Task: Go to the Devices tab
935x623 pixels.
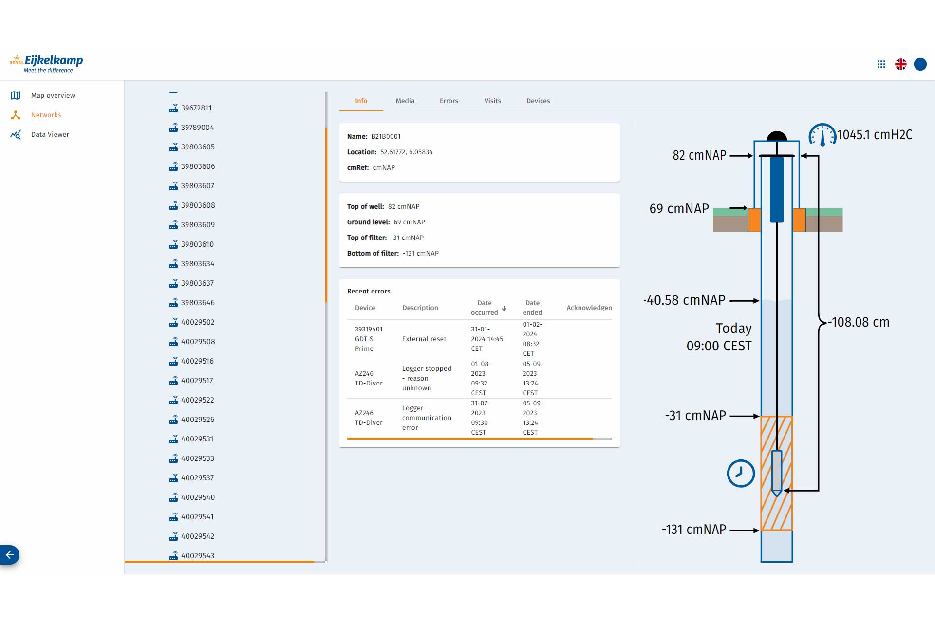Action: click(538, 101)
